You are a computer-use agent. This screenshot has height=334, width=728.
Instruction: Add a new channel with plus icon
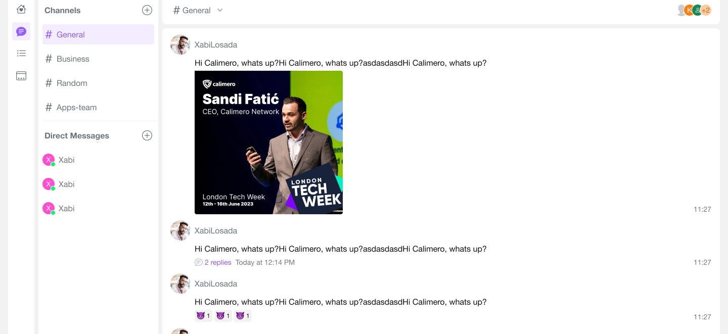click(x=147, y=10)
